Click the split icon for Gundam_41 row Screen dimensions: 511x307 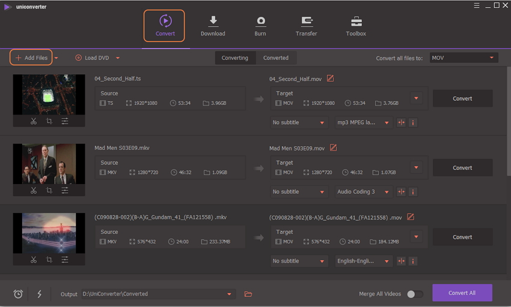coord(401,261)
